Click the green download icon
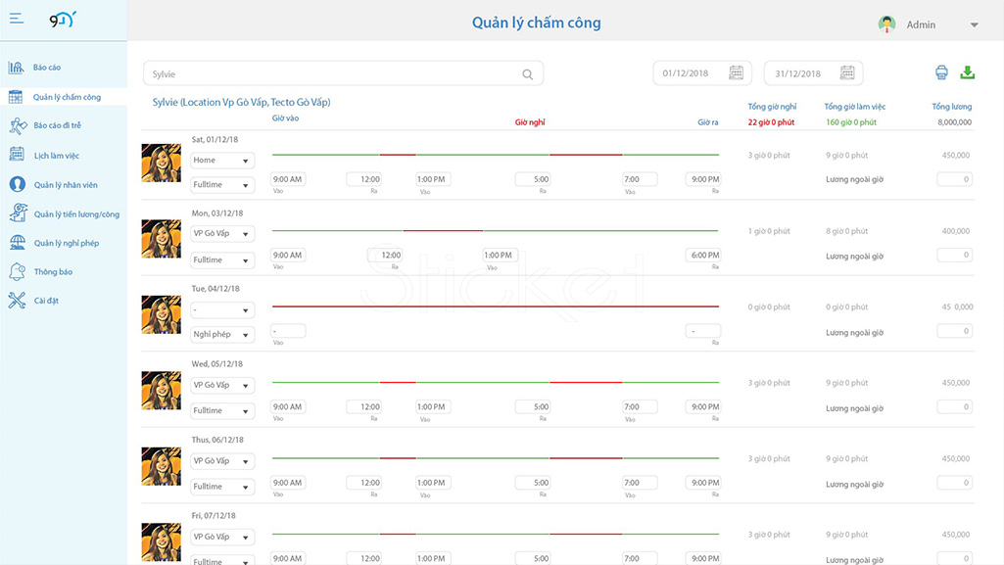This screenshot has width=1004, height=565. (x=968, y=72)
